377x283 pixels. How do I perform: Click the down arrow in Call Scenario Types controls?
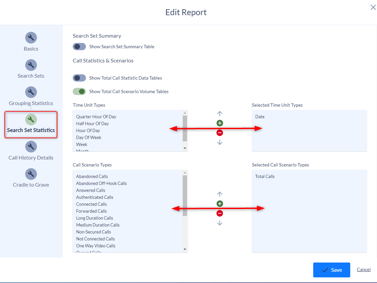[220, 223]
